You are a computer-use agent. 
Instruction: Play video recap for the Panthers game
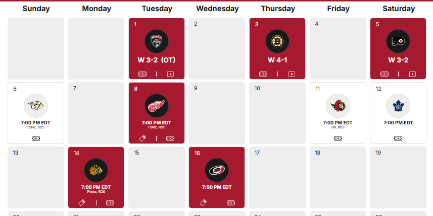pos(170,74)
